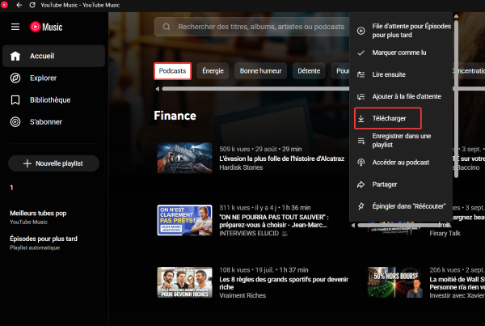Open Vraiment Riches channel

pos(242,295)
